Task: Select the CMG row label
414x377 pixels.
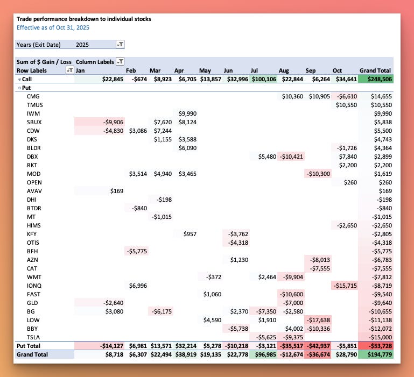Action: tap(33, 96)
